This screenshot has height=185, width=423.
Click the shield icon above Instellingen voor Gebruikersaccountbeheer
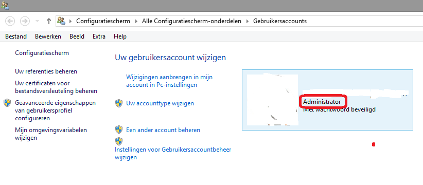click(119, 141)
